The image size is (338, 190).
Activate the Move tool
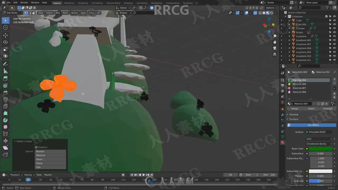click(x=6, y=35)
